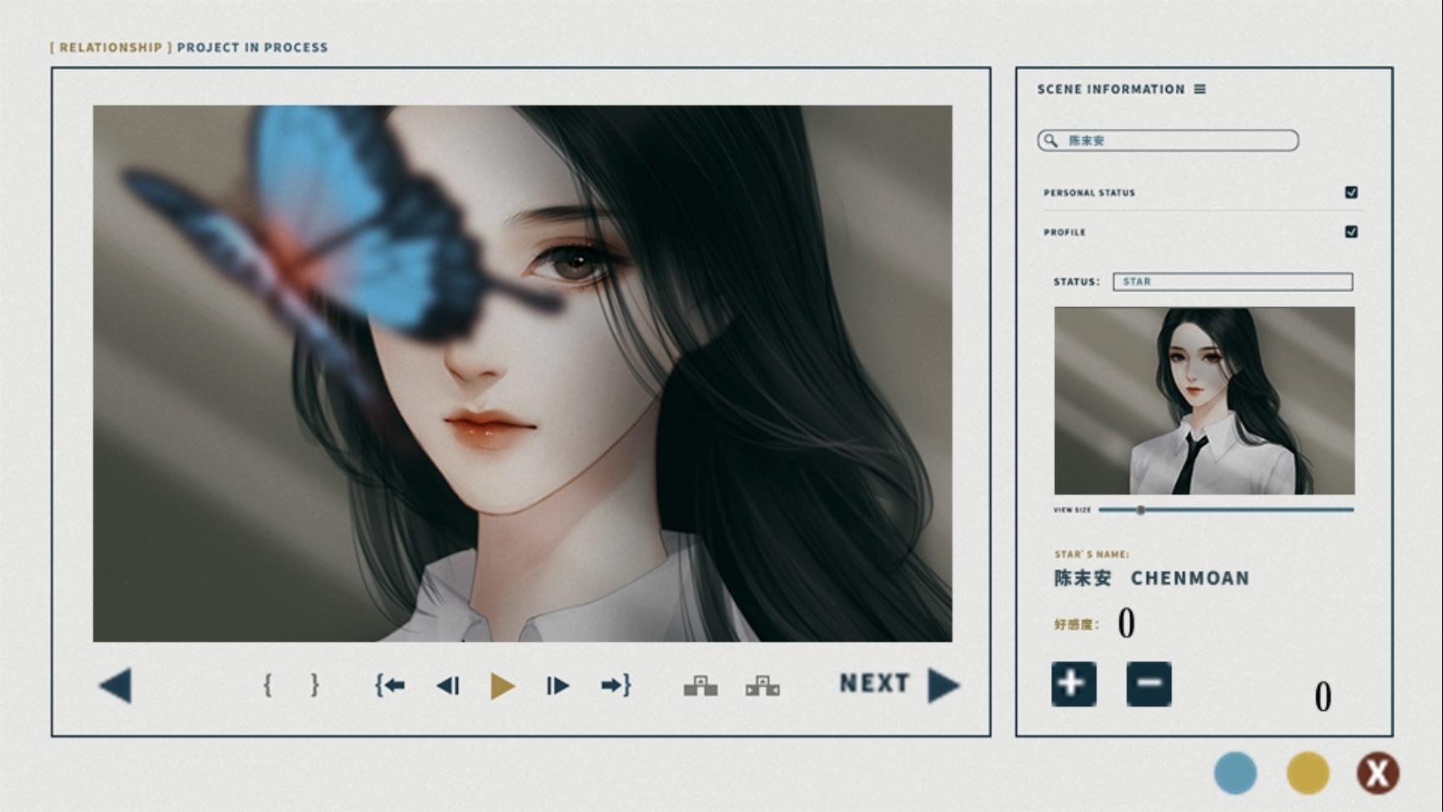Viewport: 1443px width, 812px height.
Task: Click the NEXT button
Action: point(898,684)
